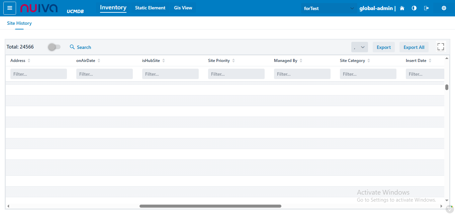The height and width of the screenshot is (214, 455).
Task: Click the Search magnifier icon
Action: pos(72,47)
